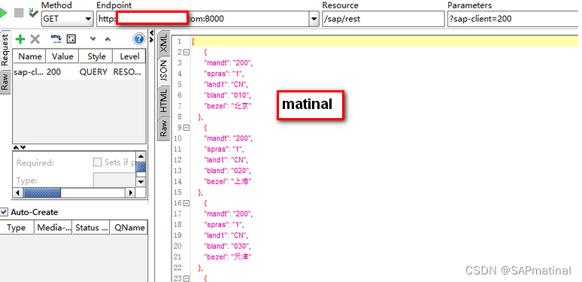Move the parameter down with the down chevron

coord(93,38)
